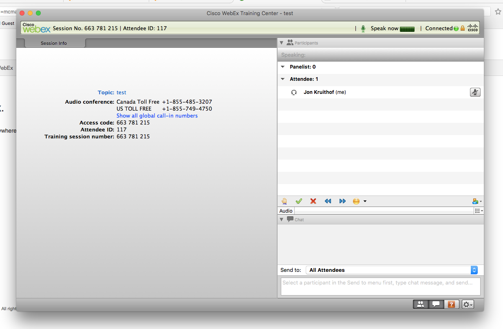Click the Go Faster double-right arrow icon

coord(342,201)
